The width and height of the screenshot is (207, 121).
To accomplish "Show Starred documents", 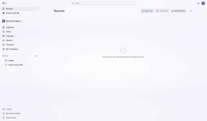I will [9, 40].
